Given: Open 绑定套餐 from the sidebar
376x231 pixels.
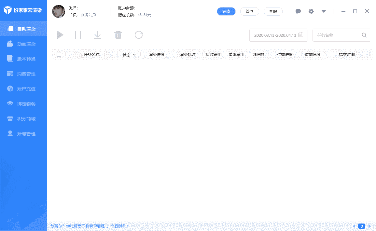Looking at the screenshot, I should pos(23,103).
